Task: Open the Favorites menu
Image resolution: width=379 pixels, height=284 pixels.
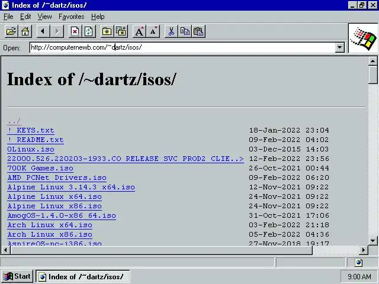Action: [x=71, y=17]
